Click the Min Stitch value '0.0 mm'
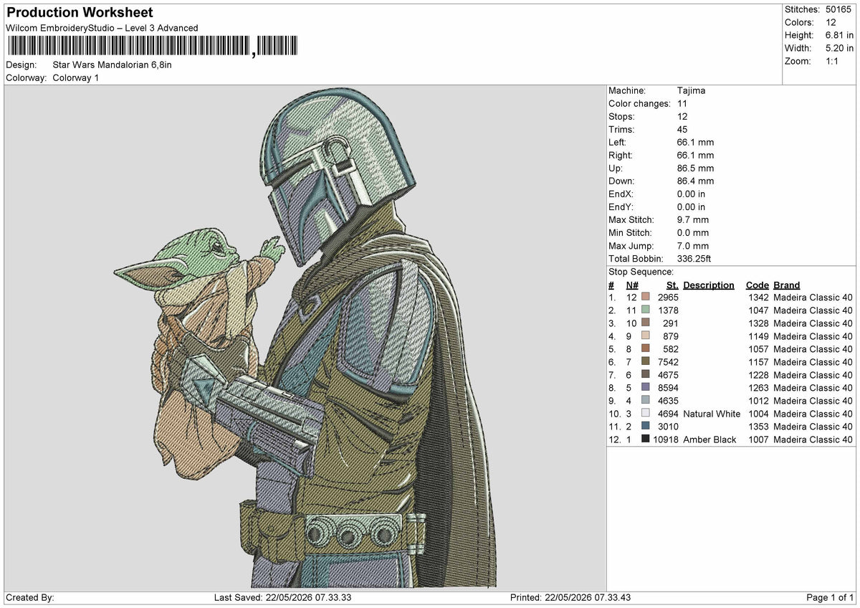 693,233
